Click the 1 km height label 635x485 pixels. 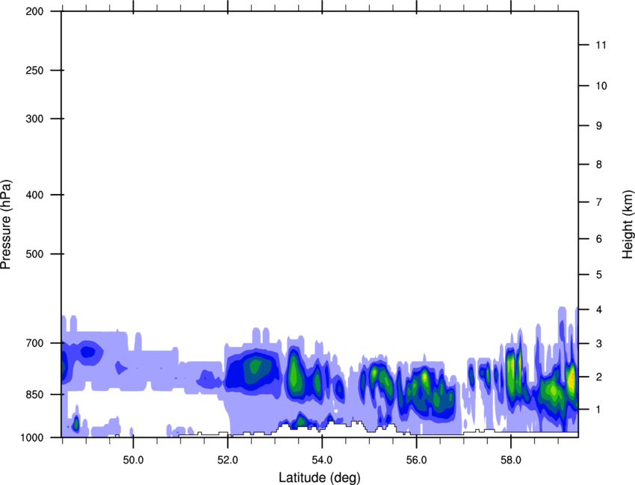click(x=599, y=410)
